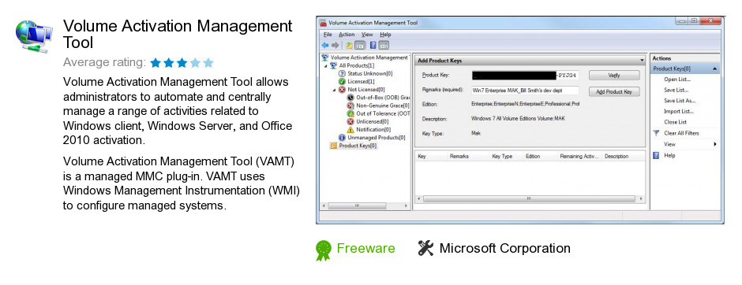Click the filter funnel icon beside Clear All Filters
The image size is (742, 285).
[656, 133]
